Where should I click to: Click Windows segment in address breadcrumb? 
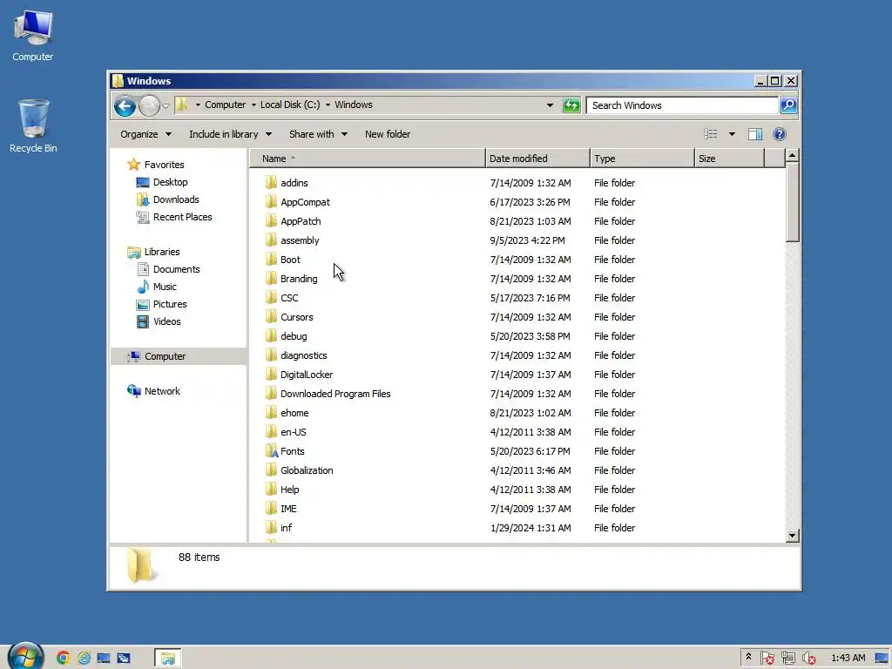[x=354, y=105]
